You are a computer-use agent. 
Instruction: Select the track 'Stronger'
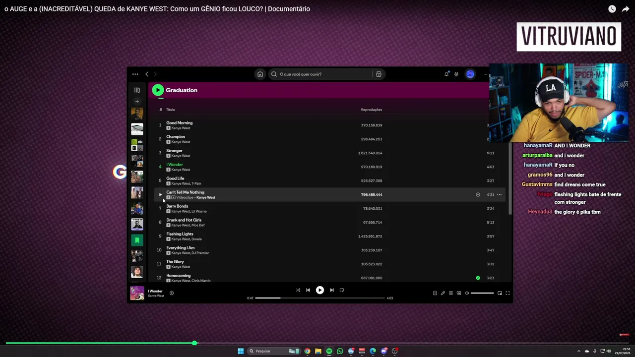pyautogui.click(x=174, y=151)
